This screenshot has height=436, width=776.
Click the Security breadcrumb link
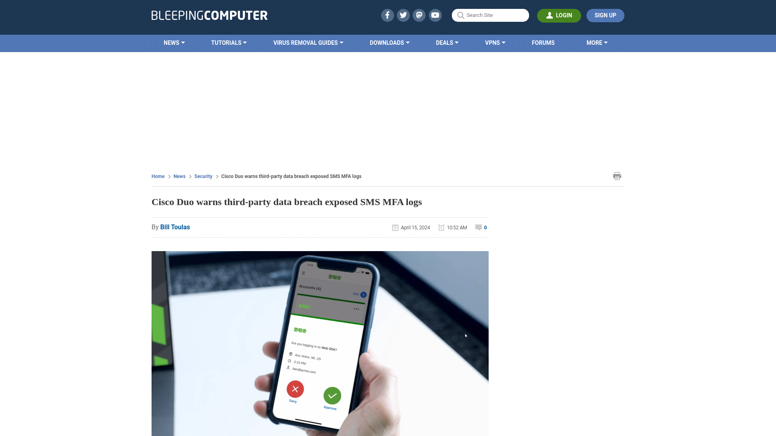pos(203,176)
